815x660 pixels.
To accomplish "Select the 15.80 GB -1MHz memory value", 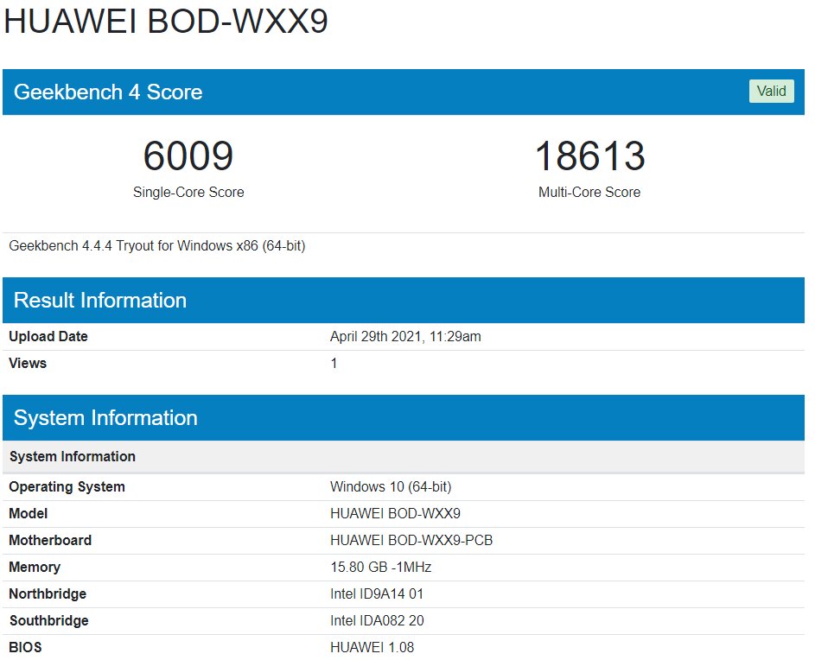I will pos(380,567).
